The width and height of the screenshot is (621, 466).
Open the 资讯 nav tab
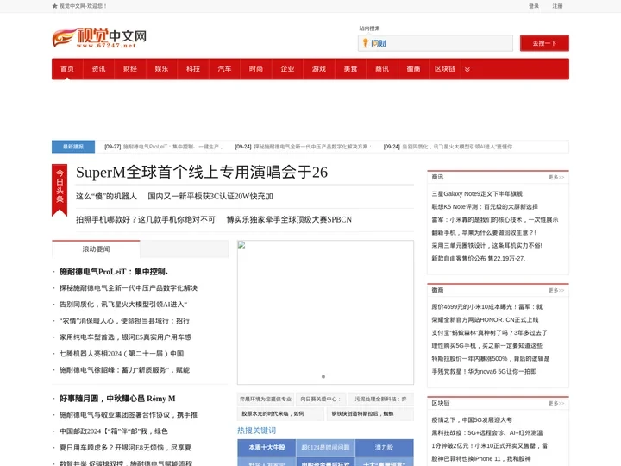pyautogui.click(x=98, y=69)
